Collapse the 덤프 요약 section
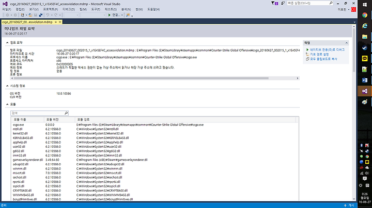 pos(7,43)
